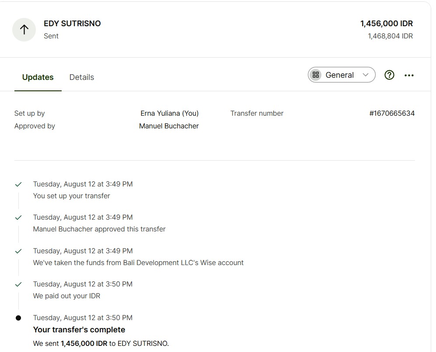Click the checkmark beside 'Manuel Buchacher approved this transfer'
The image size is (436, 352).
pos(18,217)
